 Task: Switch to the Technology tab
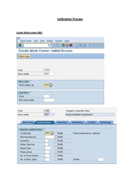105,122
